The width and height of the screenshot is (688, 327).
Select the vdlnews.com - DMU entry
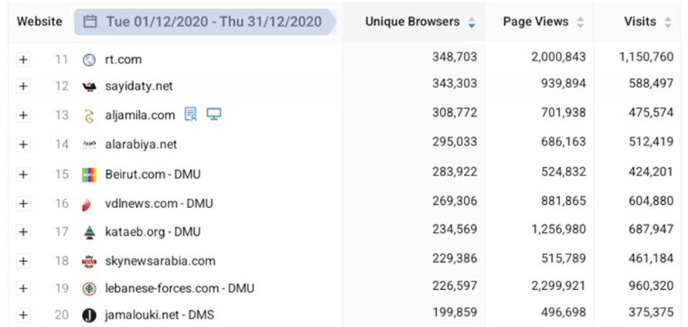158,203
